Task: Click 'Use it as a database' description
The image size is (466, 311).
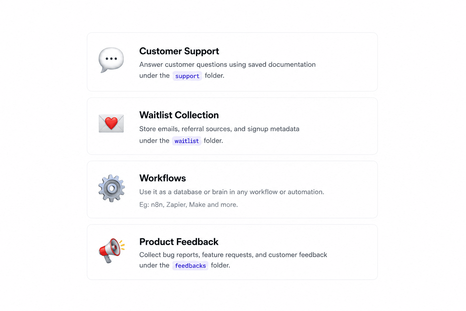Action: coord(232,192)
